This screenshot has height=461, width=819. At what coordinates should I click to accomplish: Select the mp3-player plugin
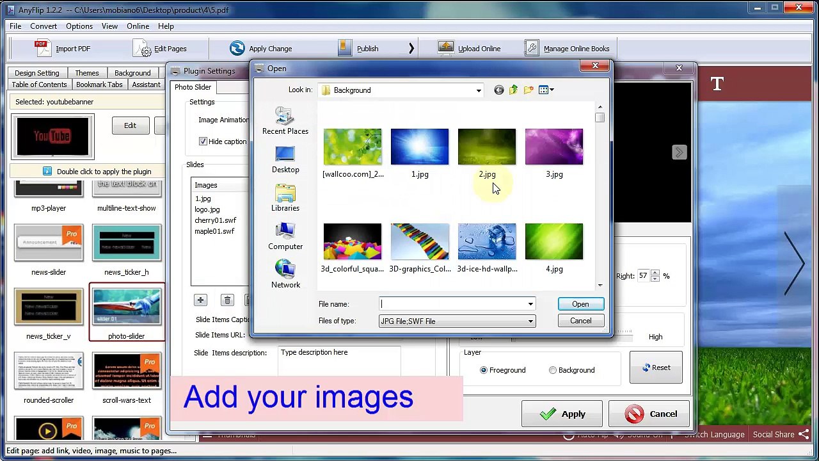point(49,197)
